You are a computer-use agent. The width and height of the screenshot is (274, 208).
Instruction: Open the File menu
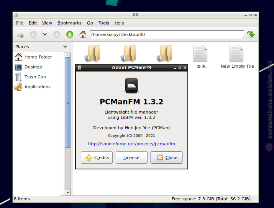coord(20,23)
